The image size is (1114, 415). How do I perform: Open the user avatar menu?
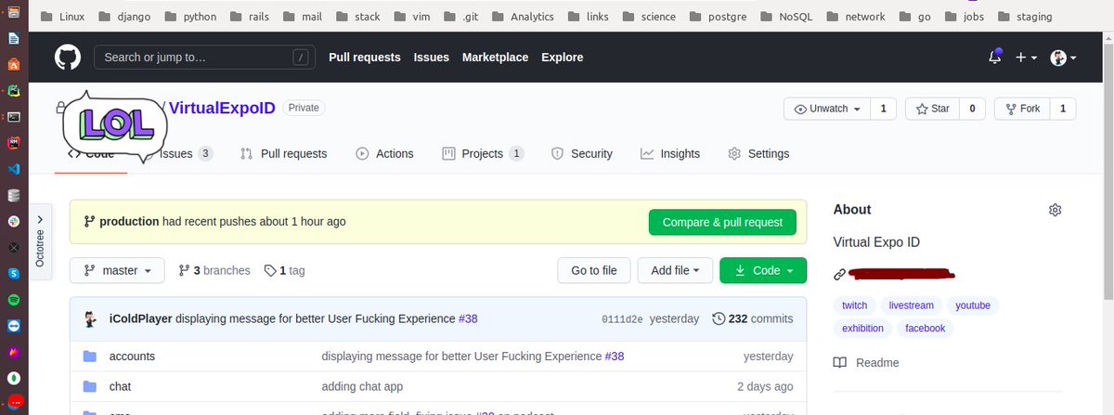point(1063,58)
